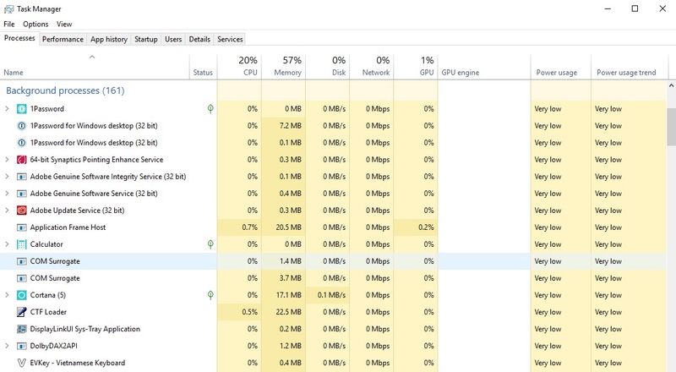The height and width of the screenshot is (372, 676).
Task: Sort by the GPU column header
Action: point(416,67)
